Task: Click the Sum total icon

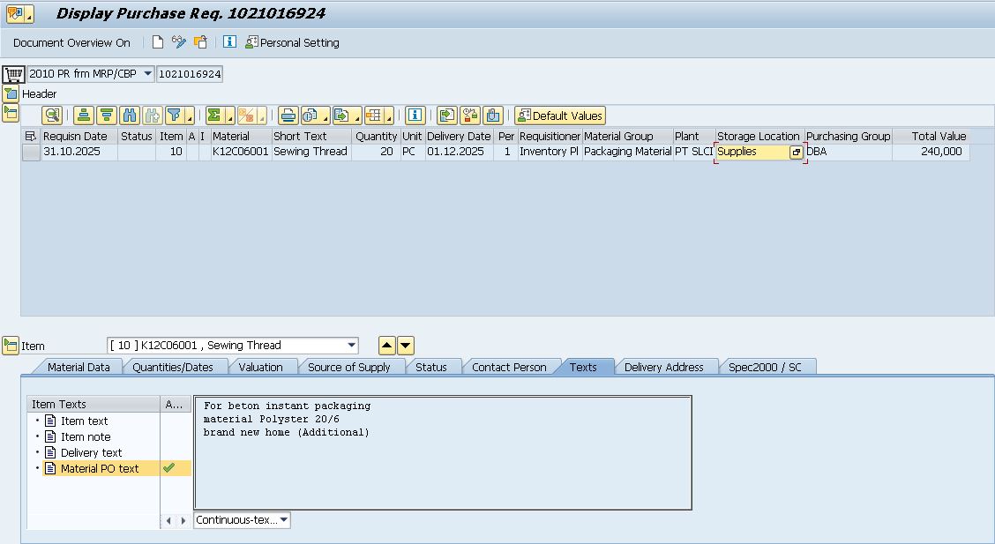Action: (x=213, y=116)
